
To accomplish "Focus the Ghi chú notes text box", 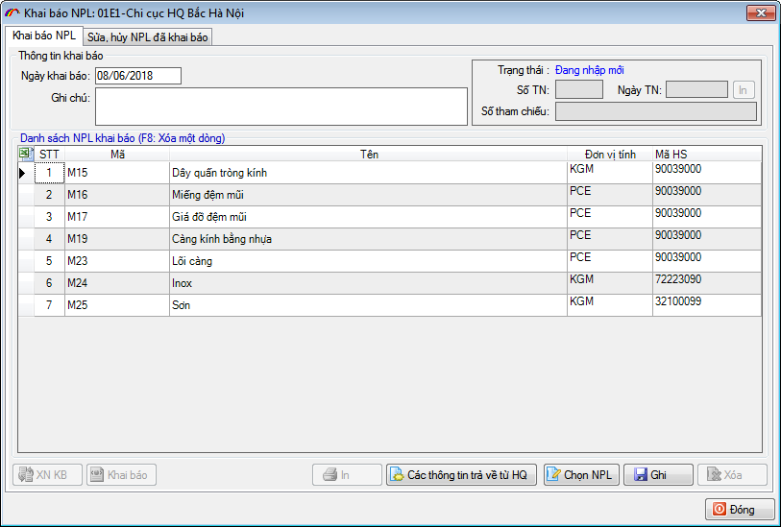I will 281,106.
